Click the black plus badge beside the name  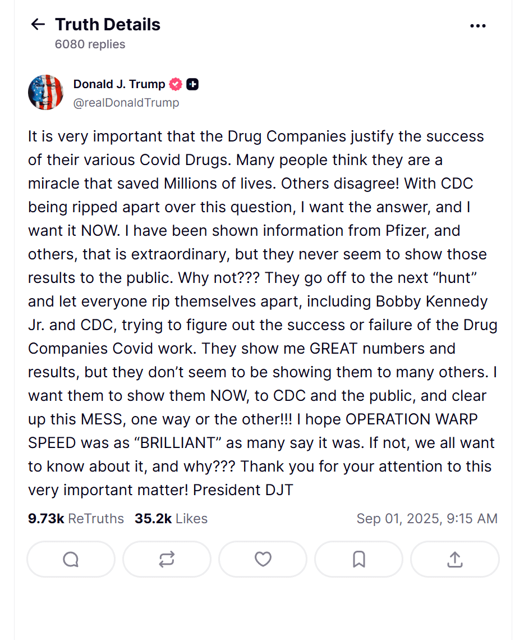192,84
